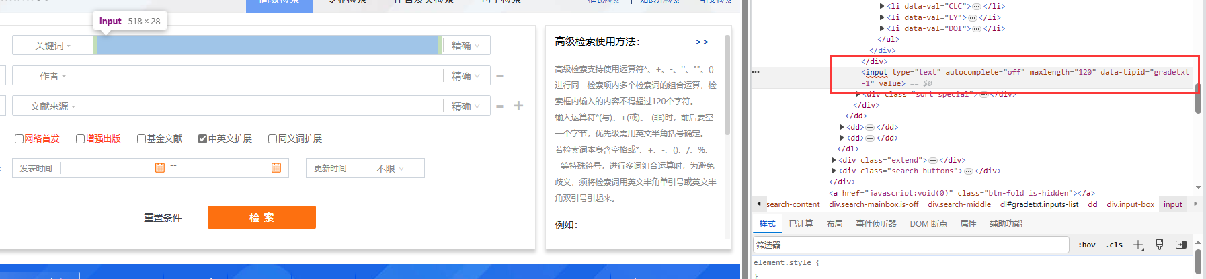The height and width of the screenshot is (279, 1206).
Task: Select div.search-middle breadcrumb
Action: pyautogui.click(x=959, y=204)
